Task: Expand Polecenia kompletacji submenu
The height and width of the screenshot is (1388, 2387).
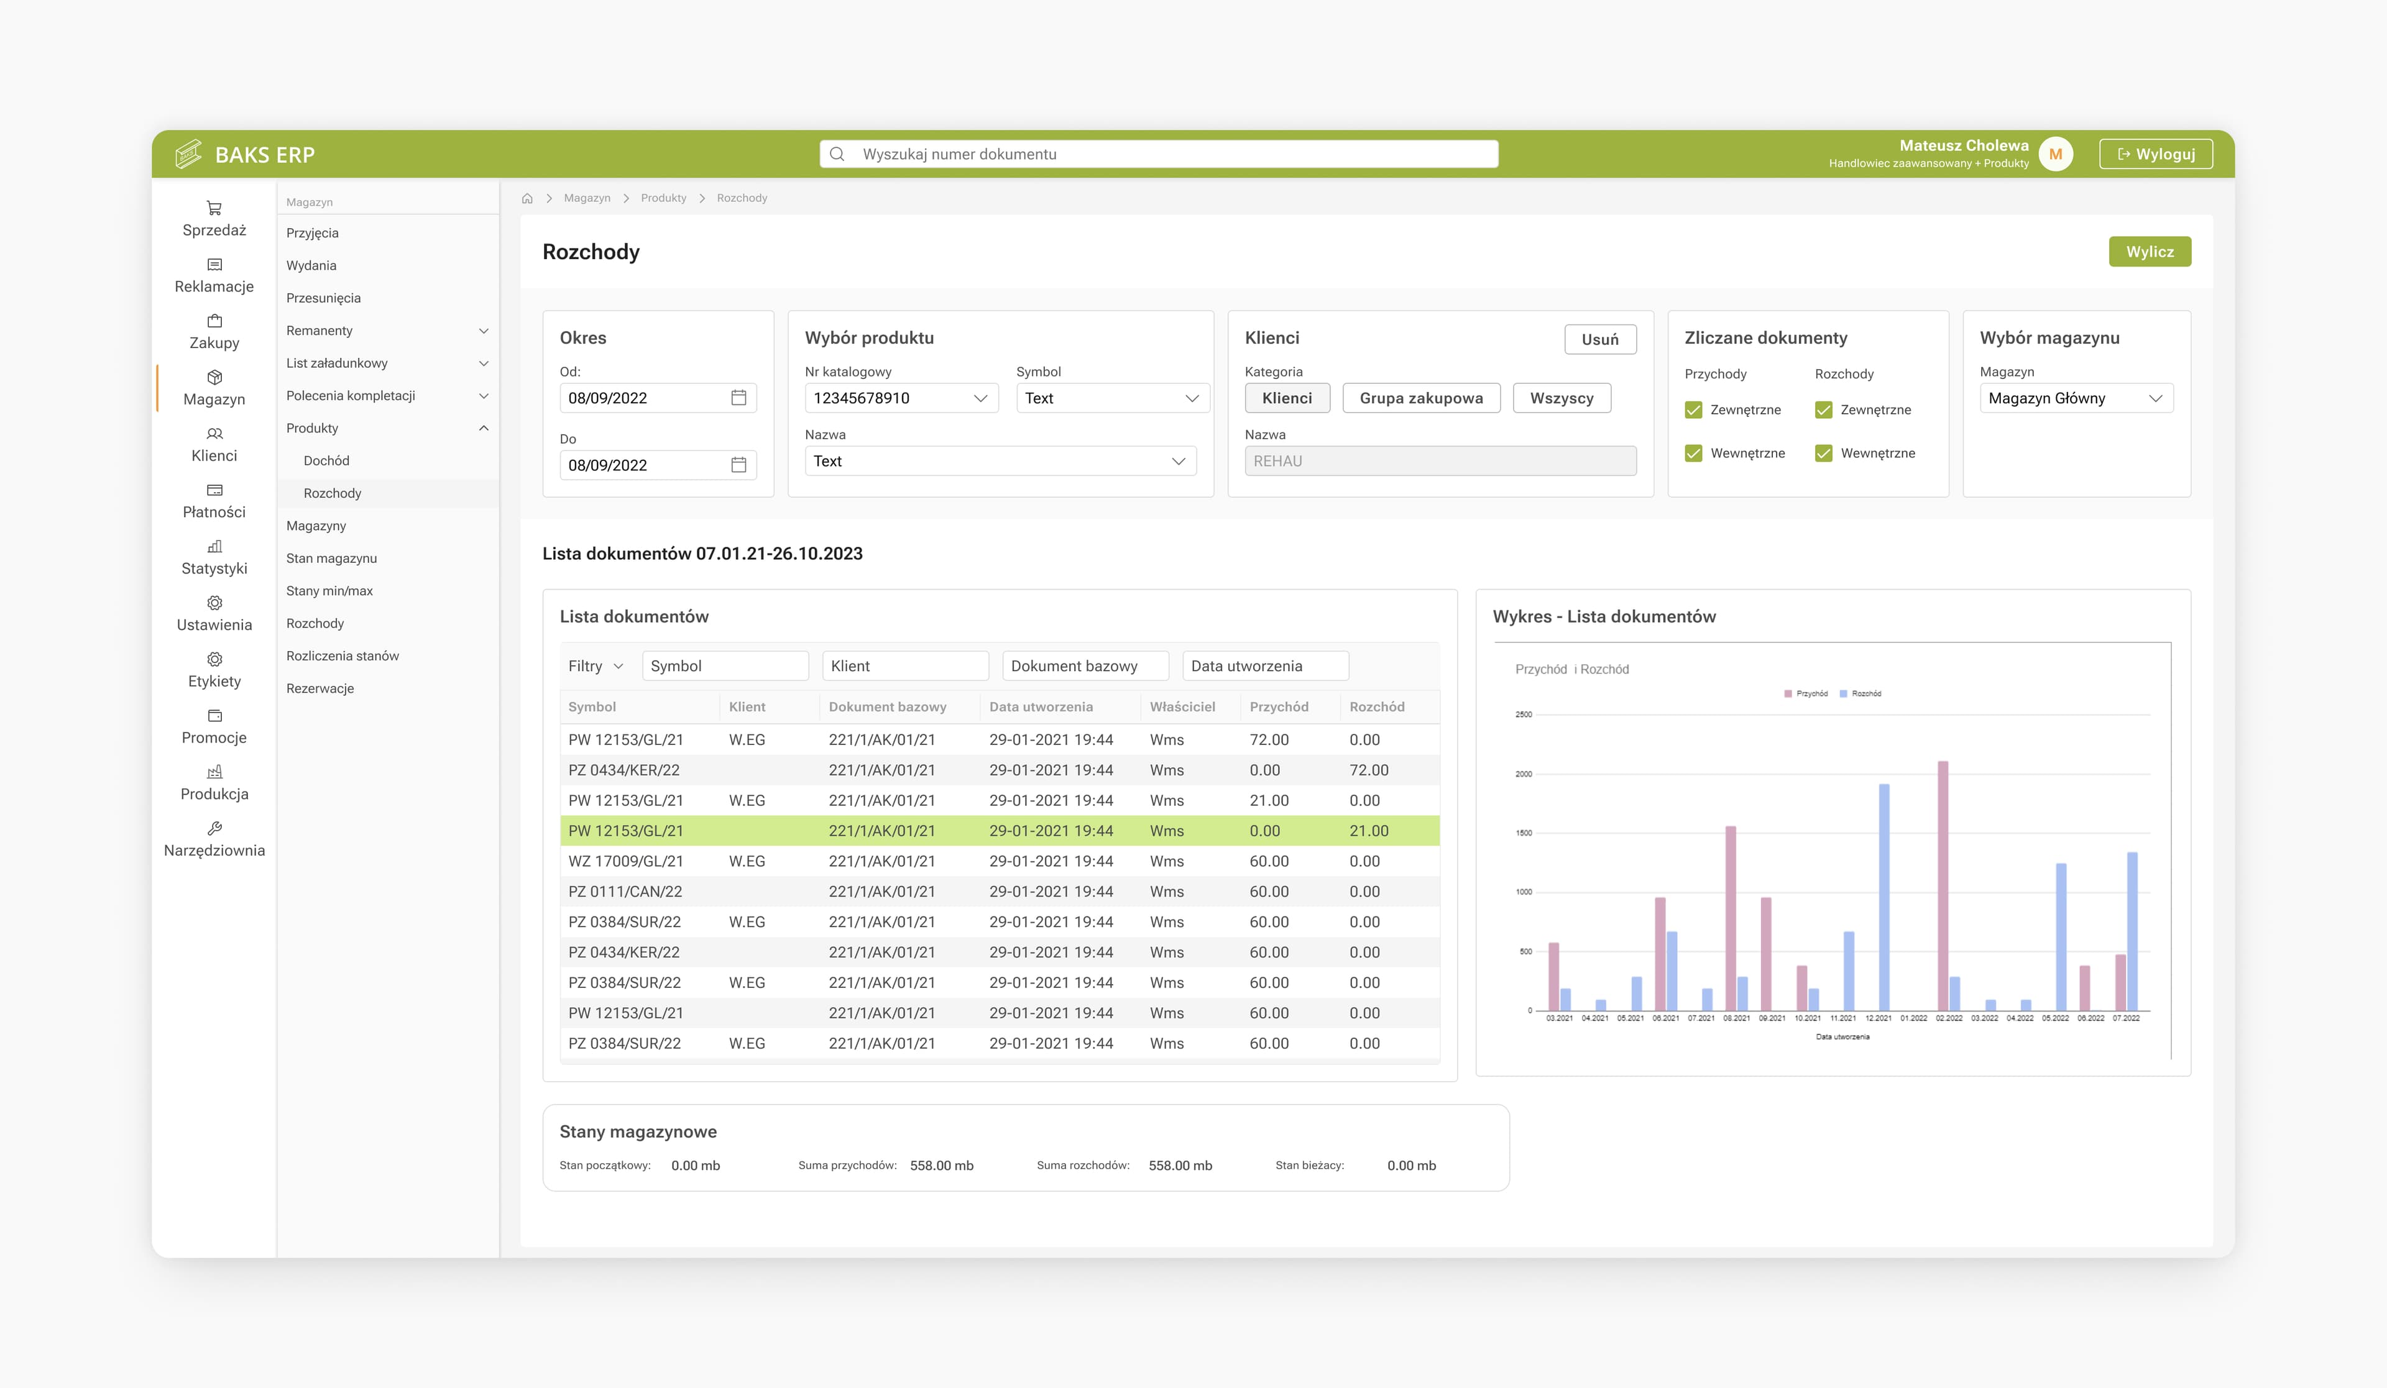Action: 483,396
